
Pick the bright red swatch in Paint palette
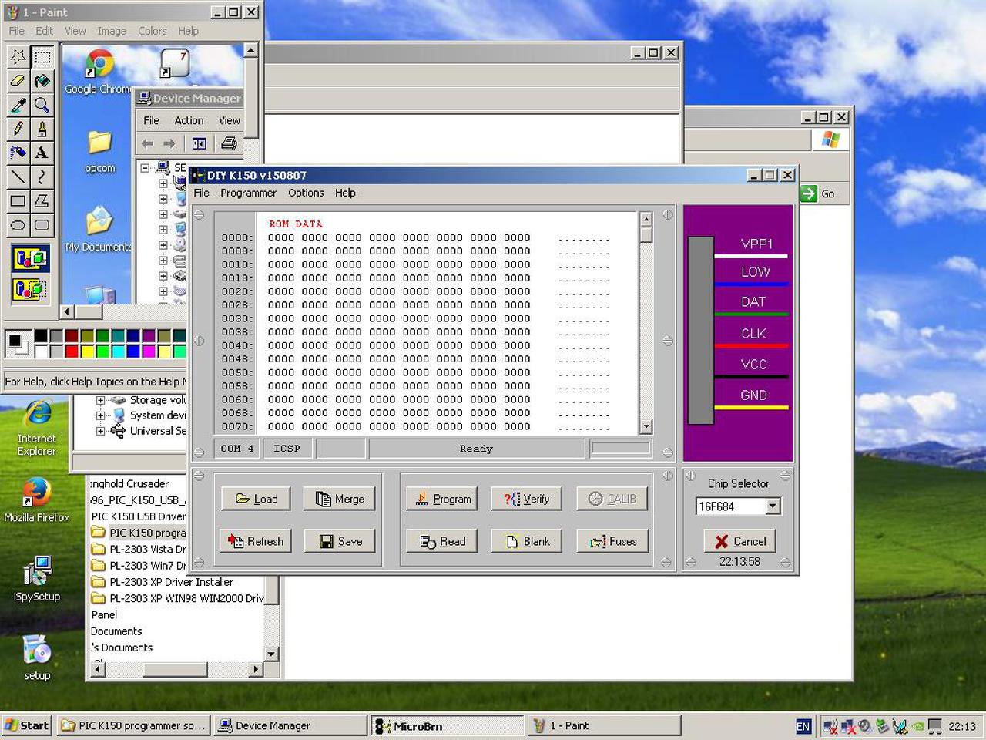[x=72, y=351]
